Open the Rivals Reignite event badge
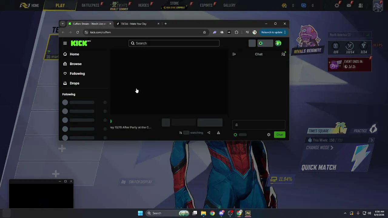This screenshot has width=388, height=218. click(x=308, y=40)
